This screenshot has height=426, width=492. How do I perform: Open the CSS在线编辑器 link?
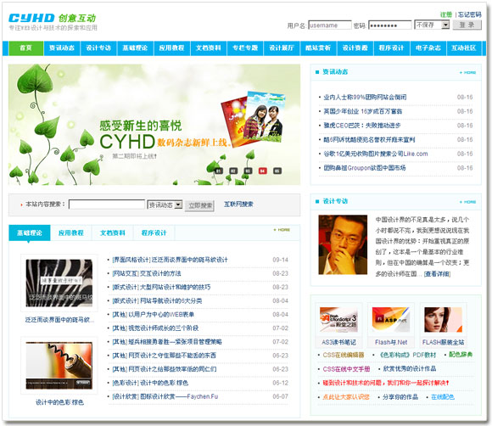click(x=344, y=355)
